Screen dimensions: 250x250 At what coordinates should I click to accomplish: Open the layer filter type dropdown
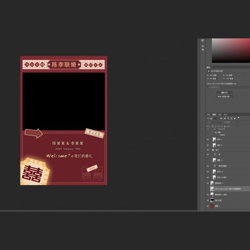212,118
